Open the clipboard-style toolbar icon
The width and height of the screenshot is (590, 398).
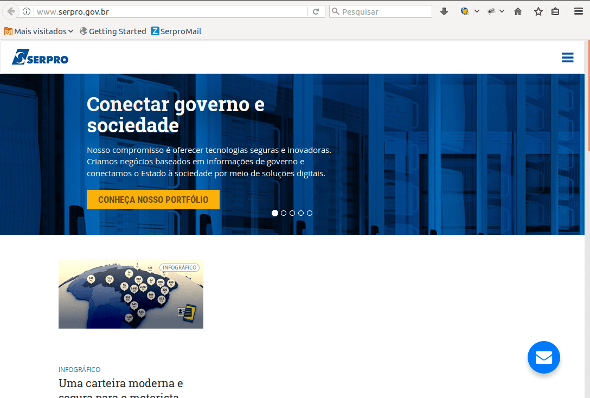(x=555, y=11)
